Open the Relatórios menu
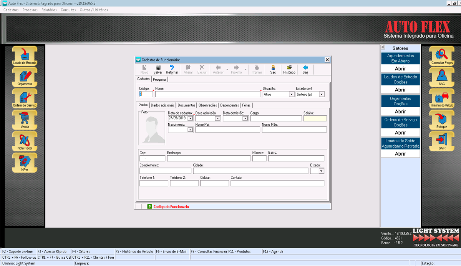The image size is (461, 266). pyautogui.click(x=49, y=10)
